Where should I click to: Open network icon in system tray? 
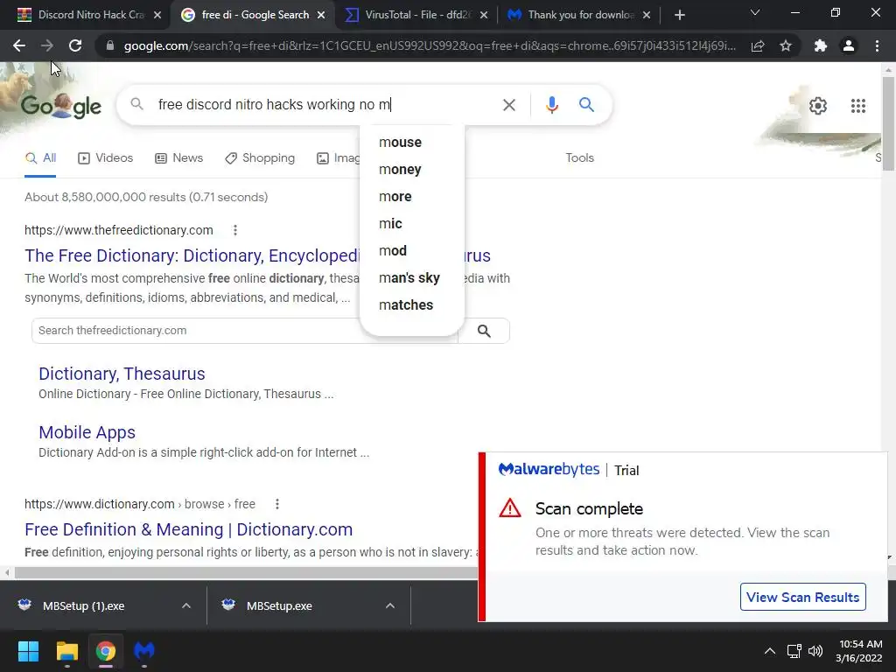coord(794,651)
